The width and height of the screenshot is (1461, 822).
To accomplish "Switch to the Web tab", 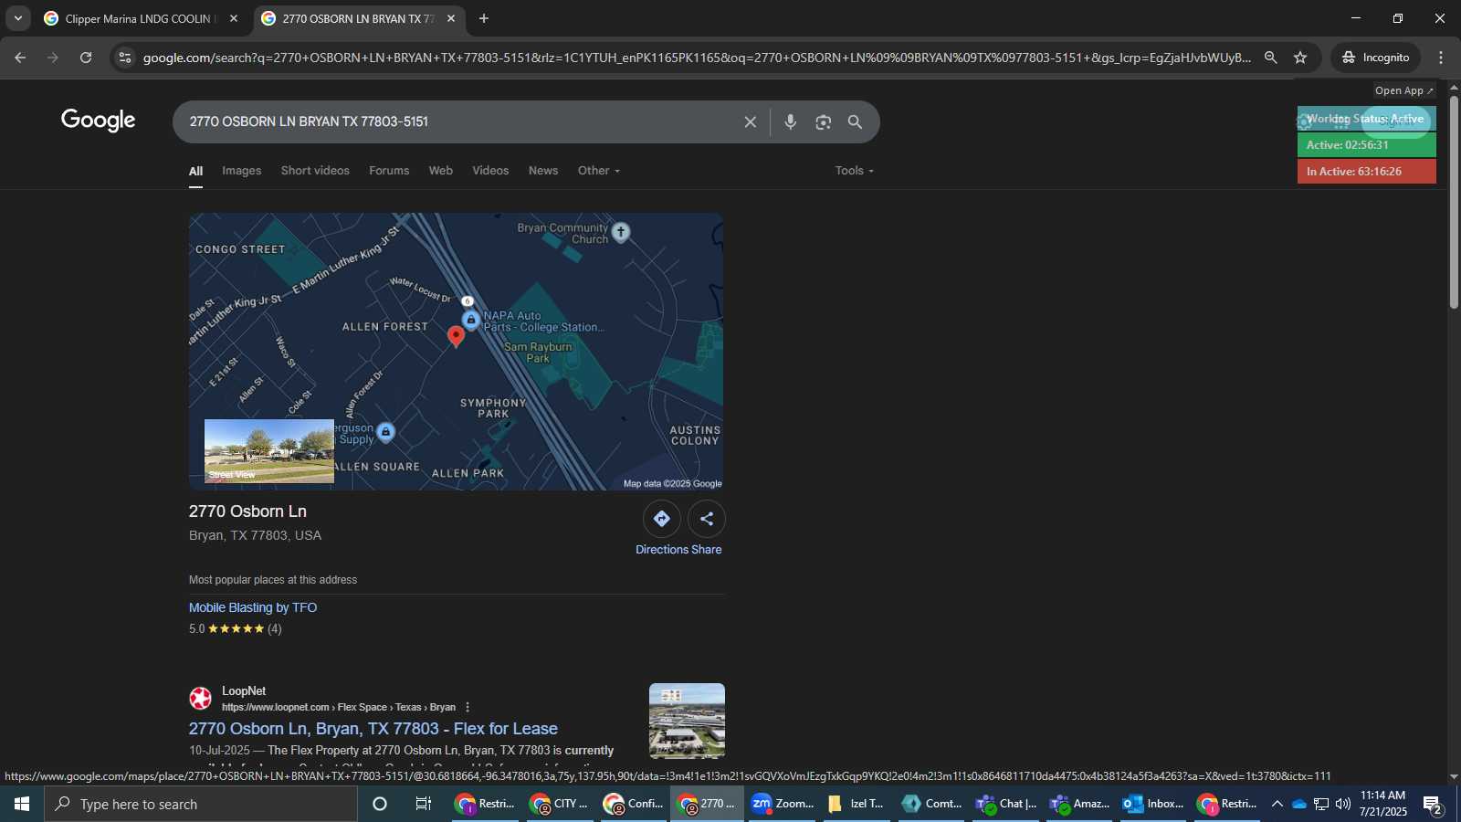I will [x=441, y=171].
